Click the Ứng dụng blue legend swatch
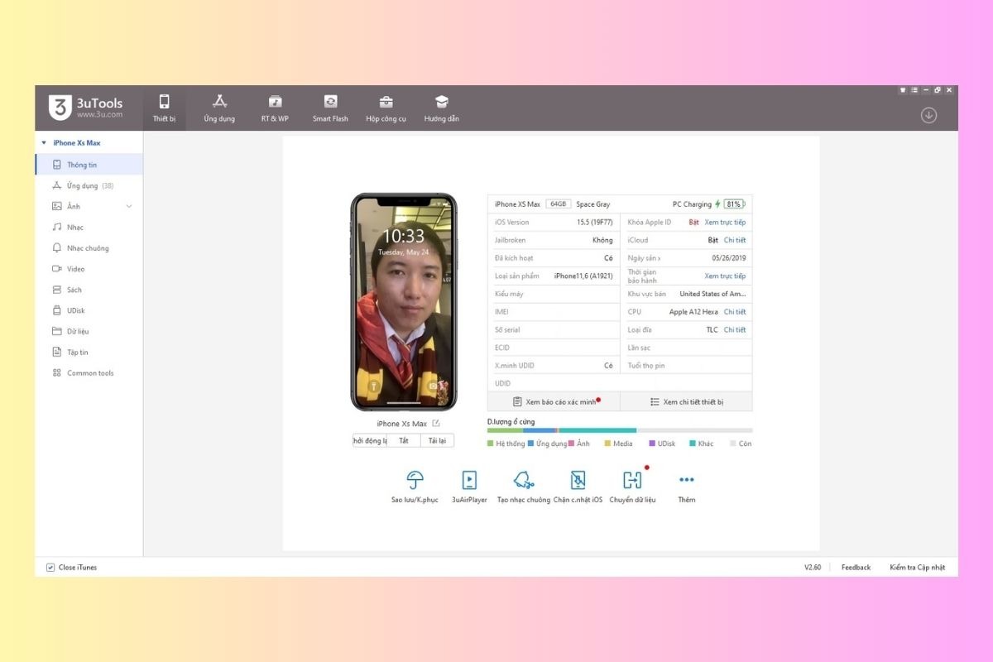This screenshot has width=993, height=662. (530, 444)
